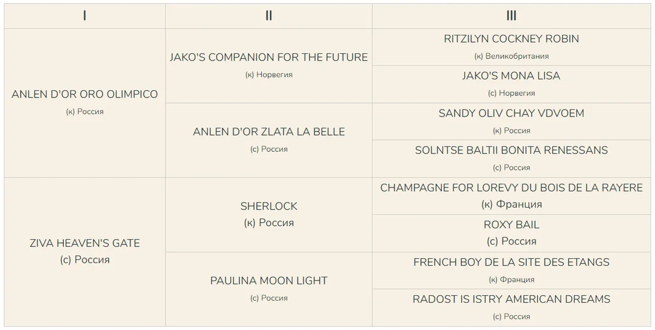The height and width of the screenshot is (330, 655).
Task: Select CHAMPAGNE FOR LOREVY DU BOIS DE LA RAYERE
Action: coord(511,188)
